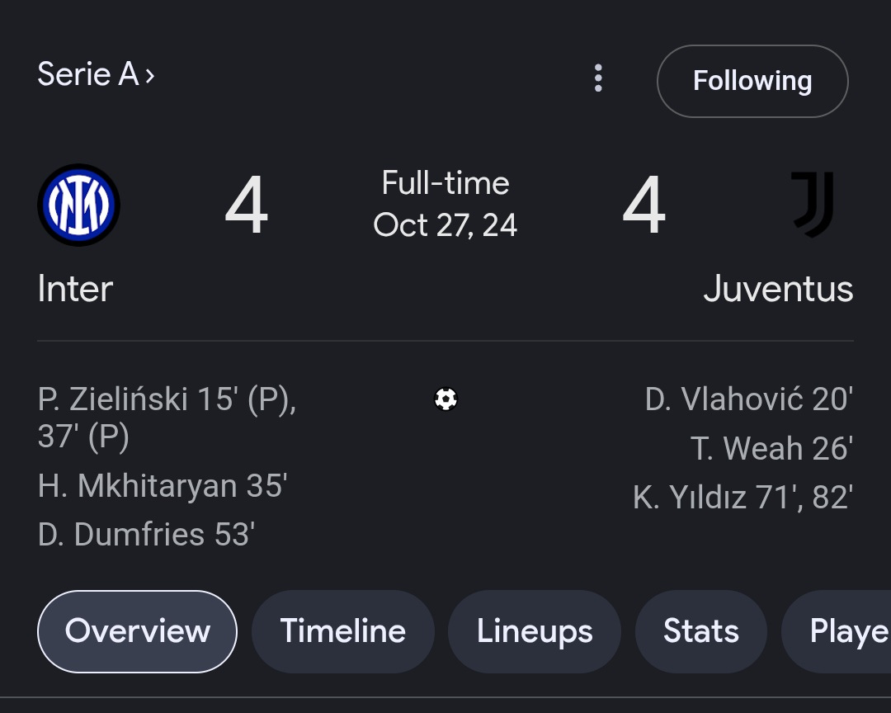Show the Stats tab
Image resolution: width=891 pixels, height=713 pixels.
tap(700, 631)
